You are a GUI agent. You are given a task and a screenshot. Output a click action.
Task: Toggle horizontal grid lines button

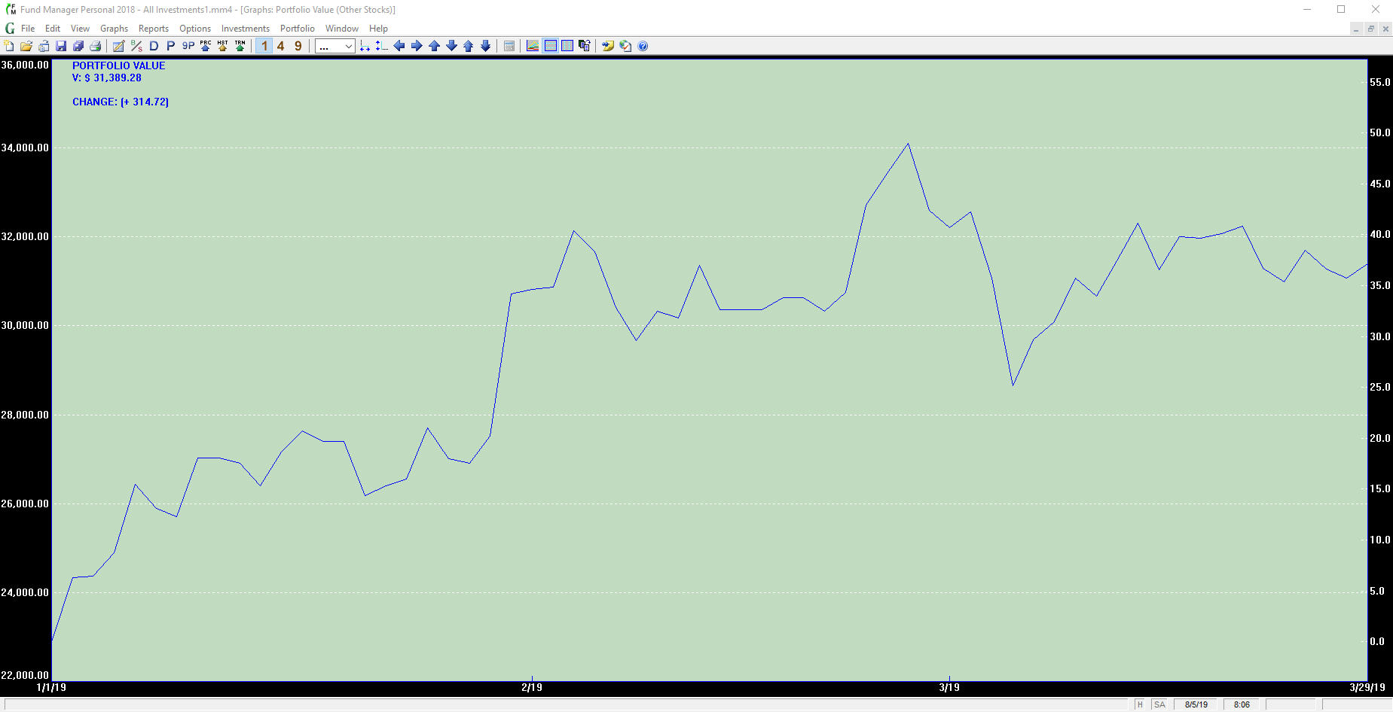click(551, 46)
